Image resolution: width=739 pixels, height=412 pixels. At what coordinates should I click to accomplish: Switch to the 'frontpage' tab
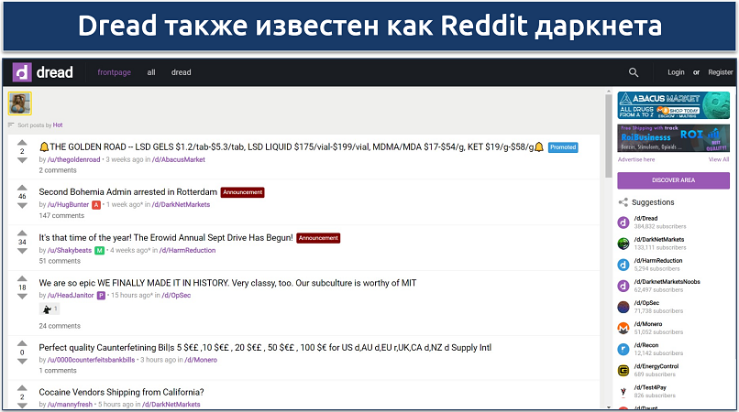[116, 72]
